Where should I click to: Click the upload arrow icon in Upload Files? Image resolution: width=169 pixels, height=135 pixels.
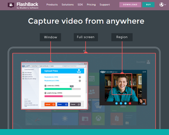point(79,71)
